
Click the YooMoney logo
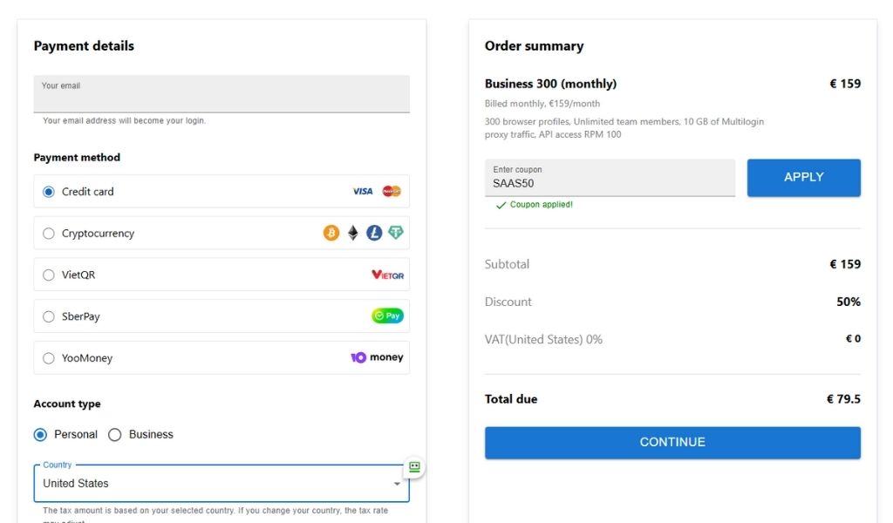tap(377, 357)
